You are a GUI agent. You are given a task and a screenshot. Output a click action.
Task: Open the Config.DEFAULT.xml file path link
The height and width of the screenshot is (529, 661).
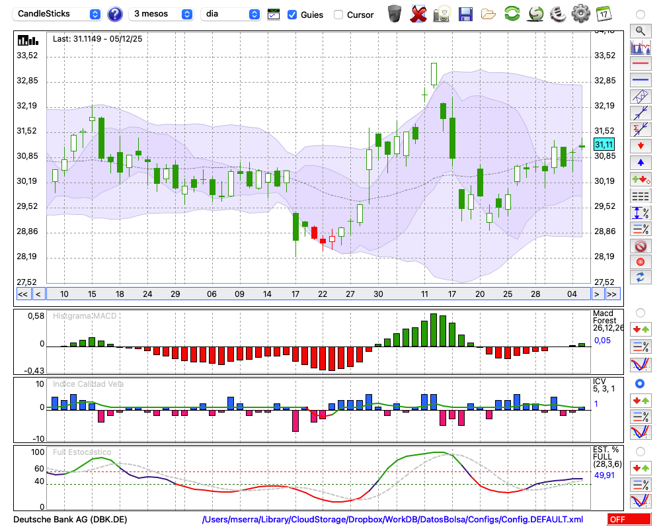[393, 520]
